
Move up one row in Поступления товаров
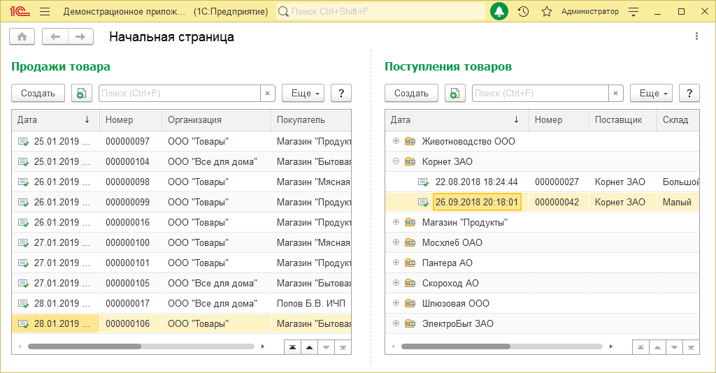coord(657,347)
